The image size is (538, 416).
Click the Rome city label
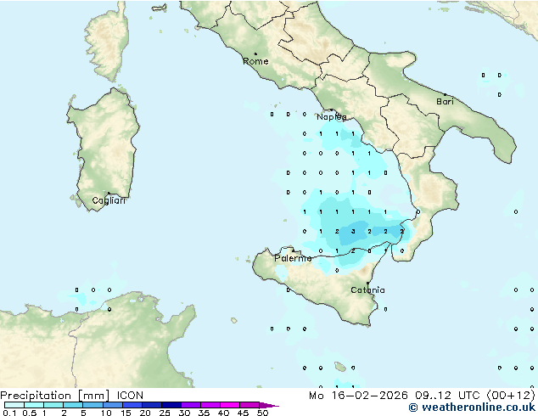click(255, 61)
